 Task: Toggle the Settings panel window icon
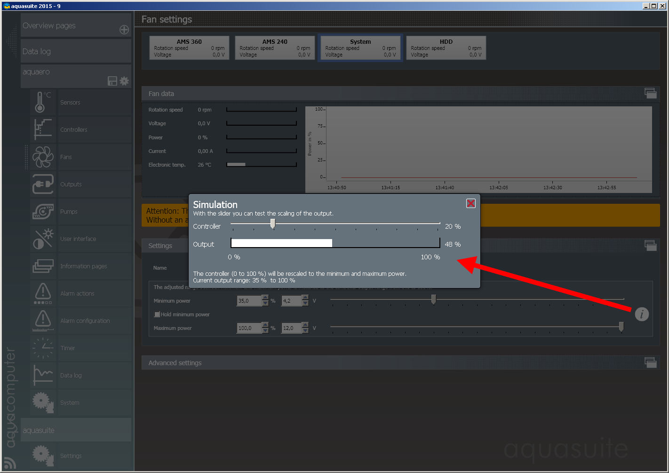pos(650,245)
